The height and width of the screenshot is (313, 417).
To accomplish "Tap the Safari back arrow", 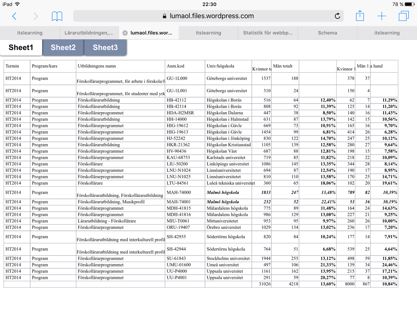I will [x=14, y=16].
